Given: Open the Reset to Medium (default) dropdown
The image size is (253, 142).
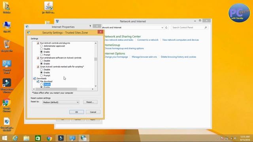Looking at the screenshot, I should click(x=61, y=102).
